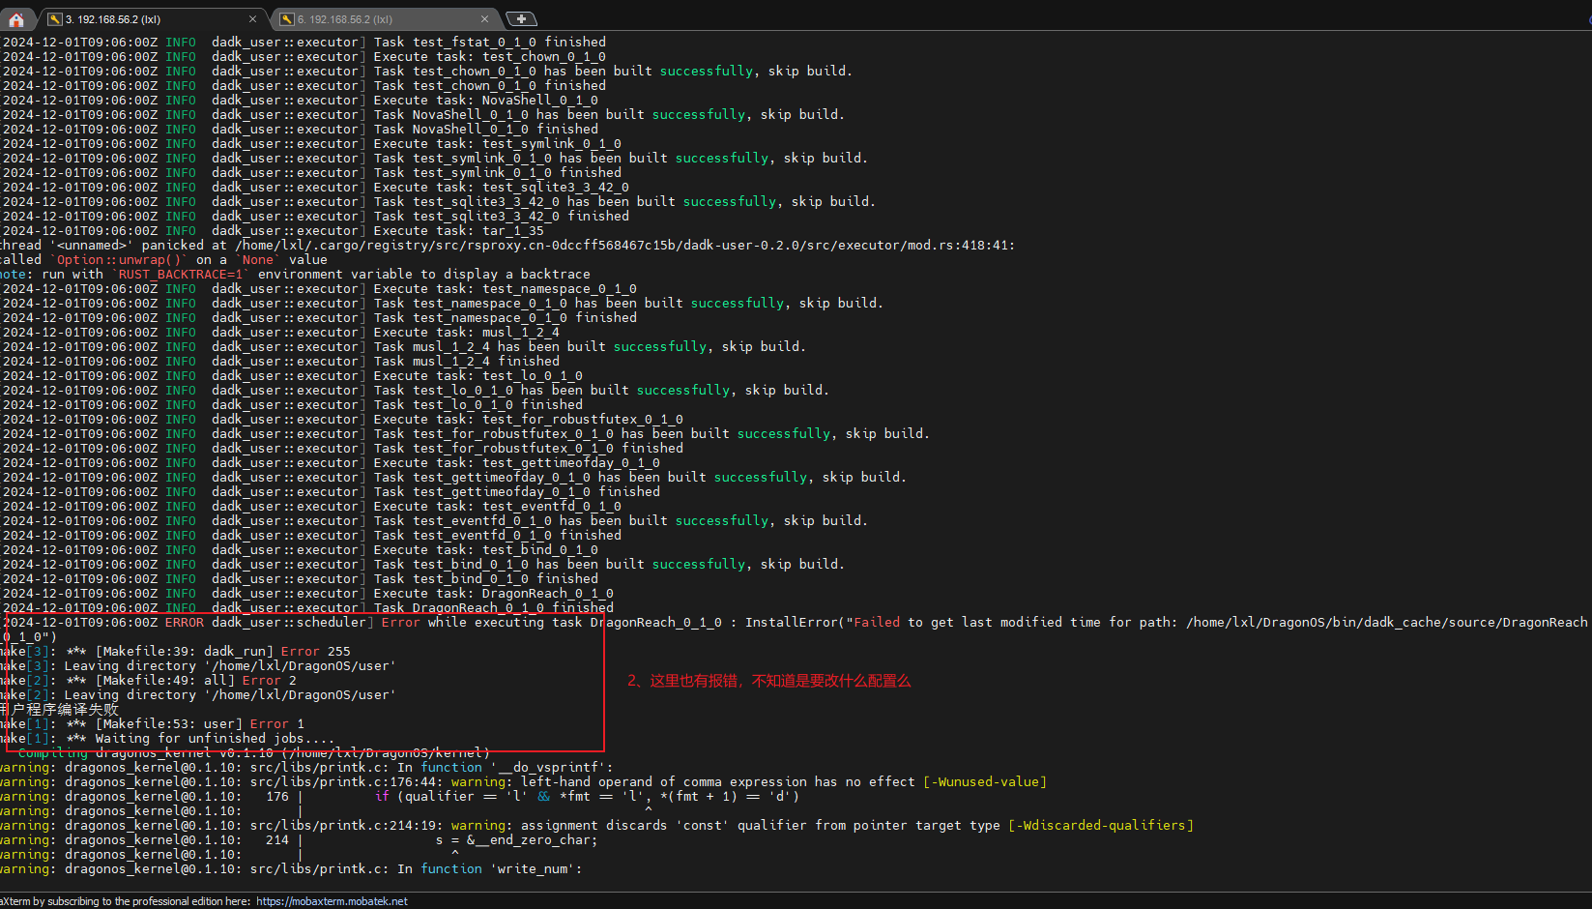Click the Option::unwrap() panic message
1592x909 pixels.
(x=120, y=260)
